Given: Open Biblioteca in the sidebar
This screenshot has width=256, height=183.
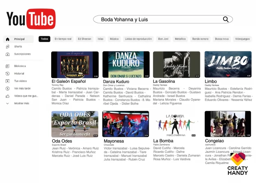Looking at the screenshot, I should (20, 66).
